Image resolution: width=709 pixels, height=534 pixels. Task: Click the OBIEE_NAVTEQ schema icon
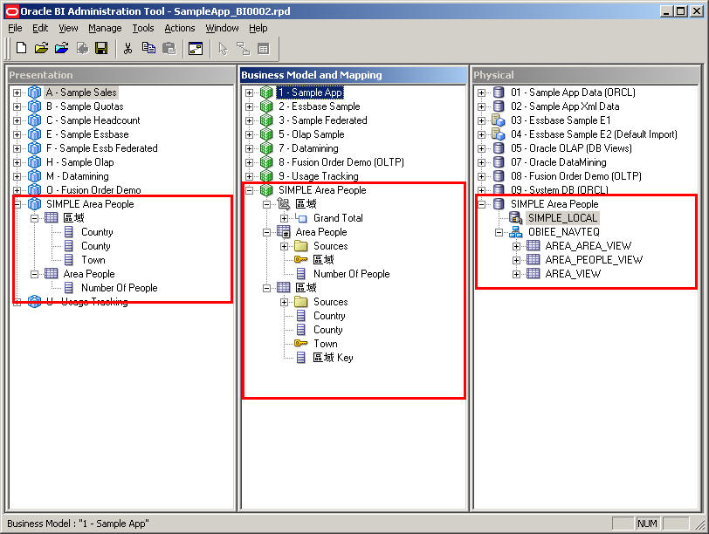point(515,232)
